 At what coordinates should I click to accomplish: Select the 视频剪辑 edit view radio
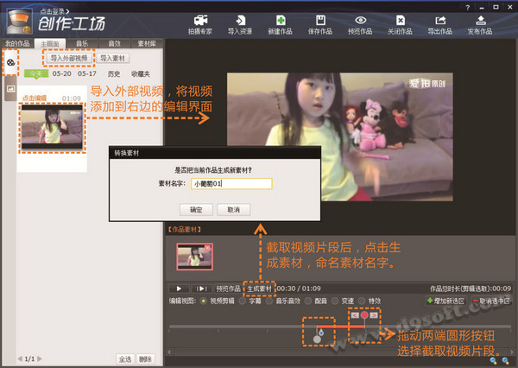pyautogui.click(x=204, y=301)
